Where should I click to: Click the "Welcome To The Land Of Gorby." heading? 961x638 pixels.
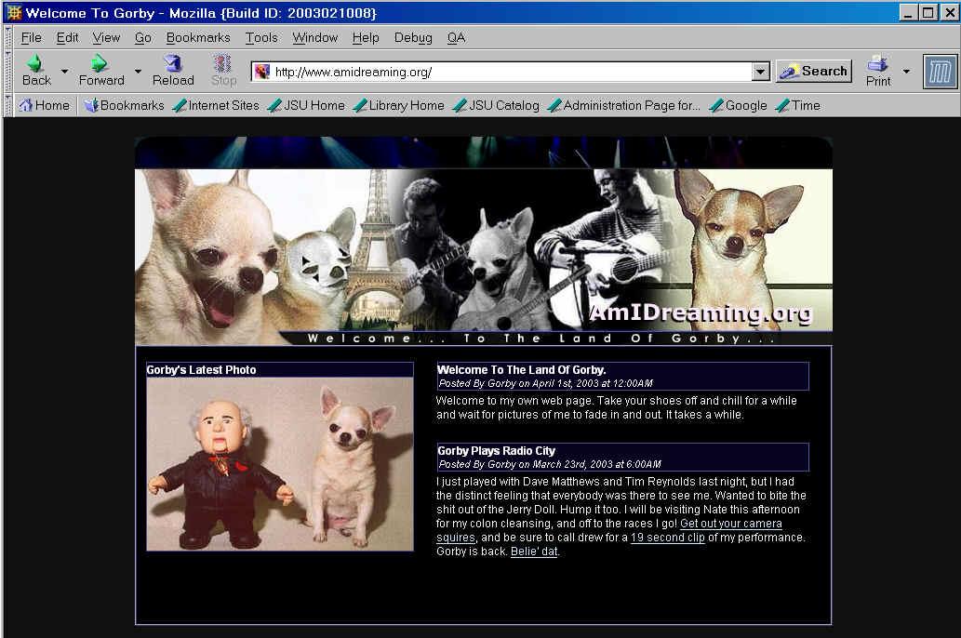coord(522,370)
